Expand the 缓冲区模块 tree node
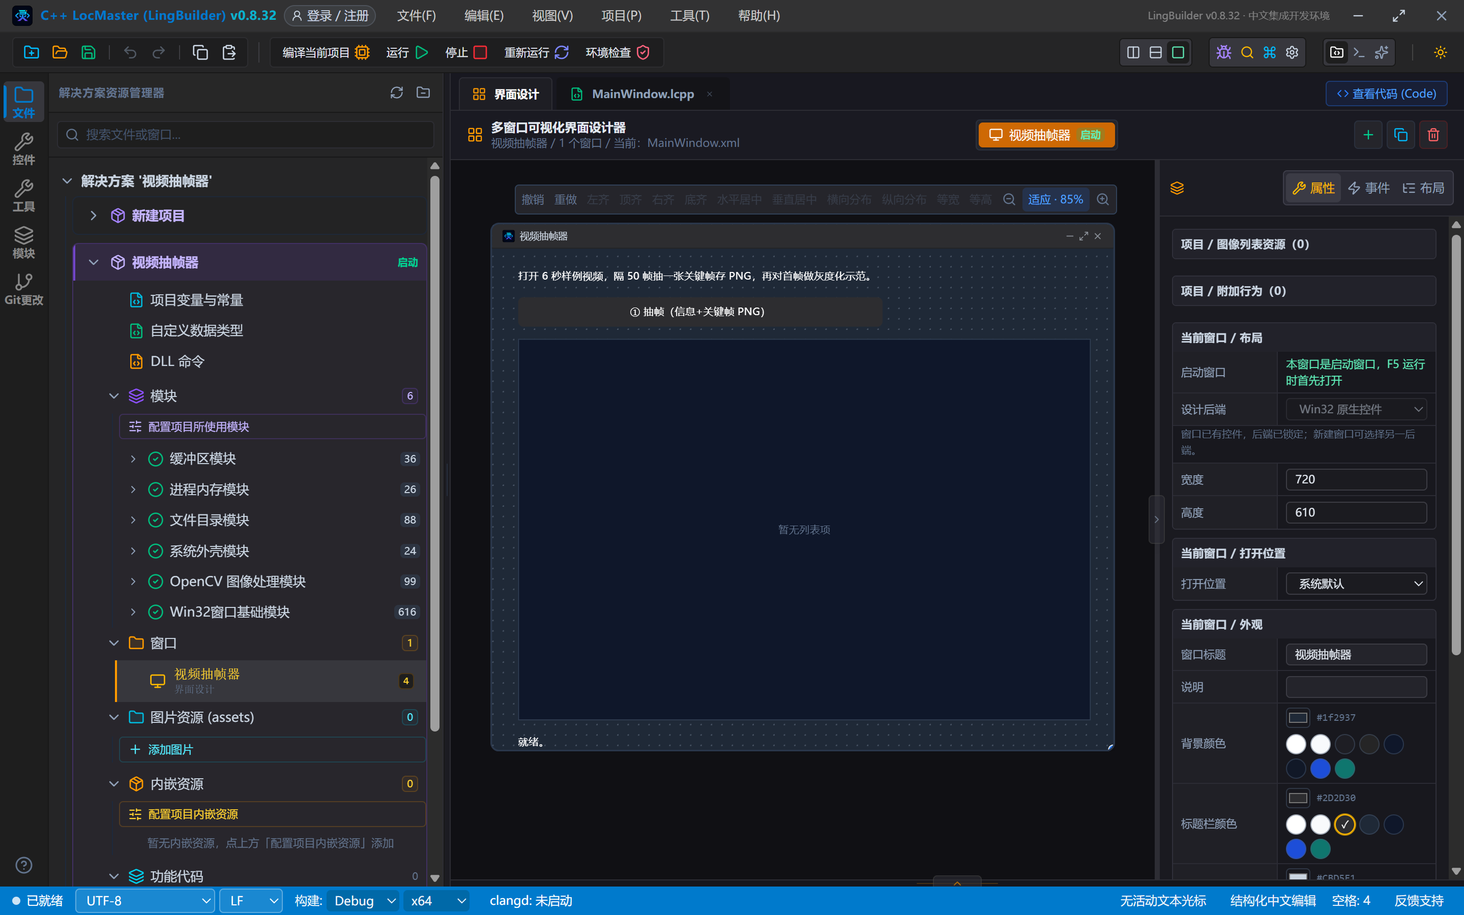The image size is (1464, 915). click(133, 459)
